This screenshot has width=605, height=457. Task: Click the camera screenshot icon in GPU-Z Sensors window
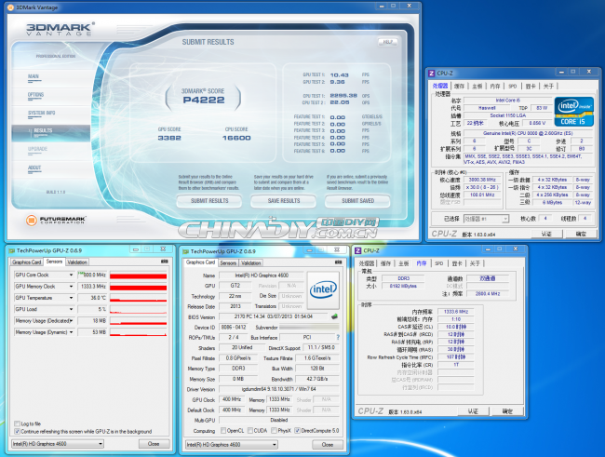tap(165, 262)
